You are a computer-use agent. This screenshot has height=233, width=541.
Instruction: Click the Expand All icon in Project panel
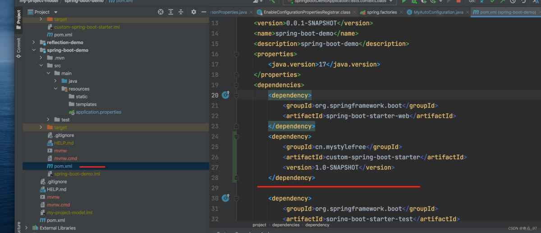click(x=171, y=12)
